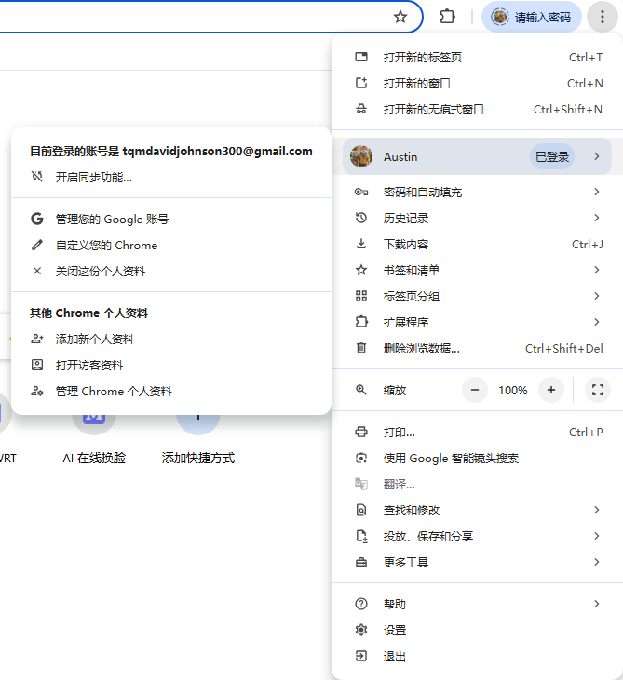Click the 100% zoom value
The image size is (623, 680).
pos(513,391)
